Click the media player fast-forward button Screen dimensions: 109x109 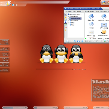85,69
